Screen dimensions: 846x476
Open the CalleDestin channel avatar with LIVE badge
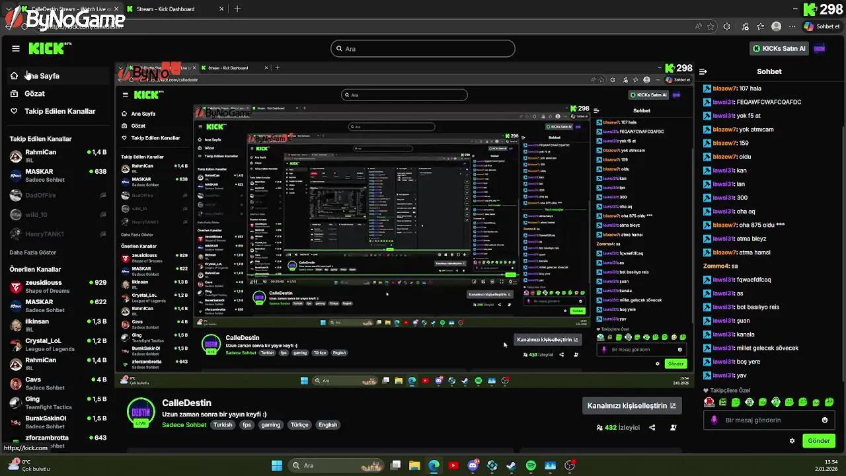[x=141, y=413]
